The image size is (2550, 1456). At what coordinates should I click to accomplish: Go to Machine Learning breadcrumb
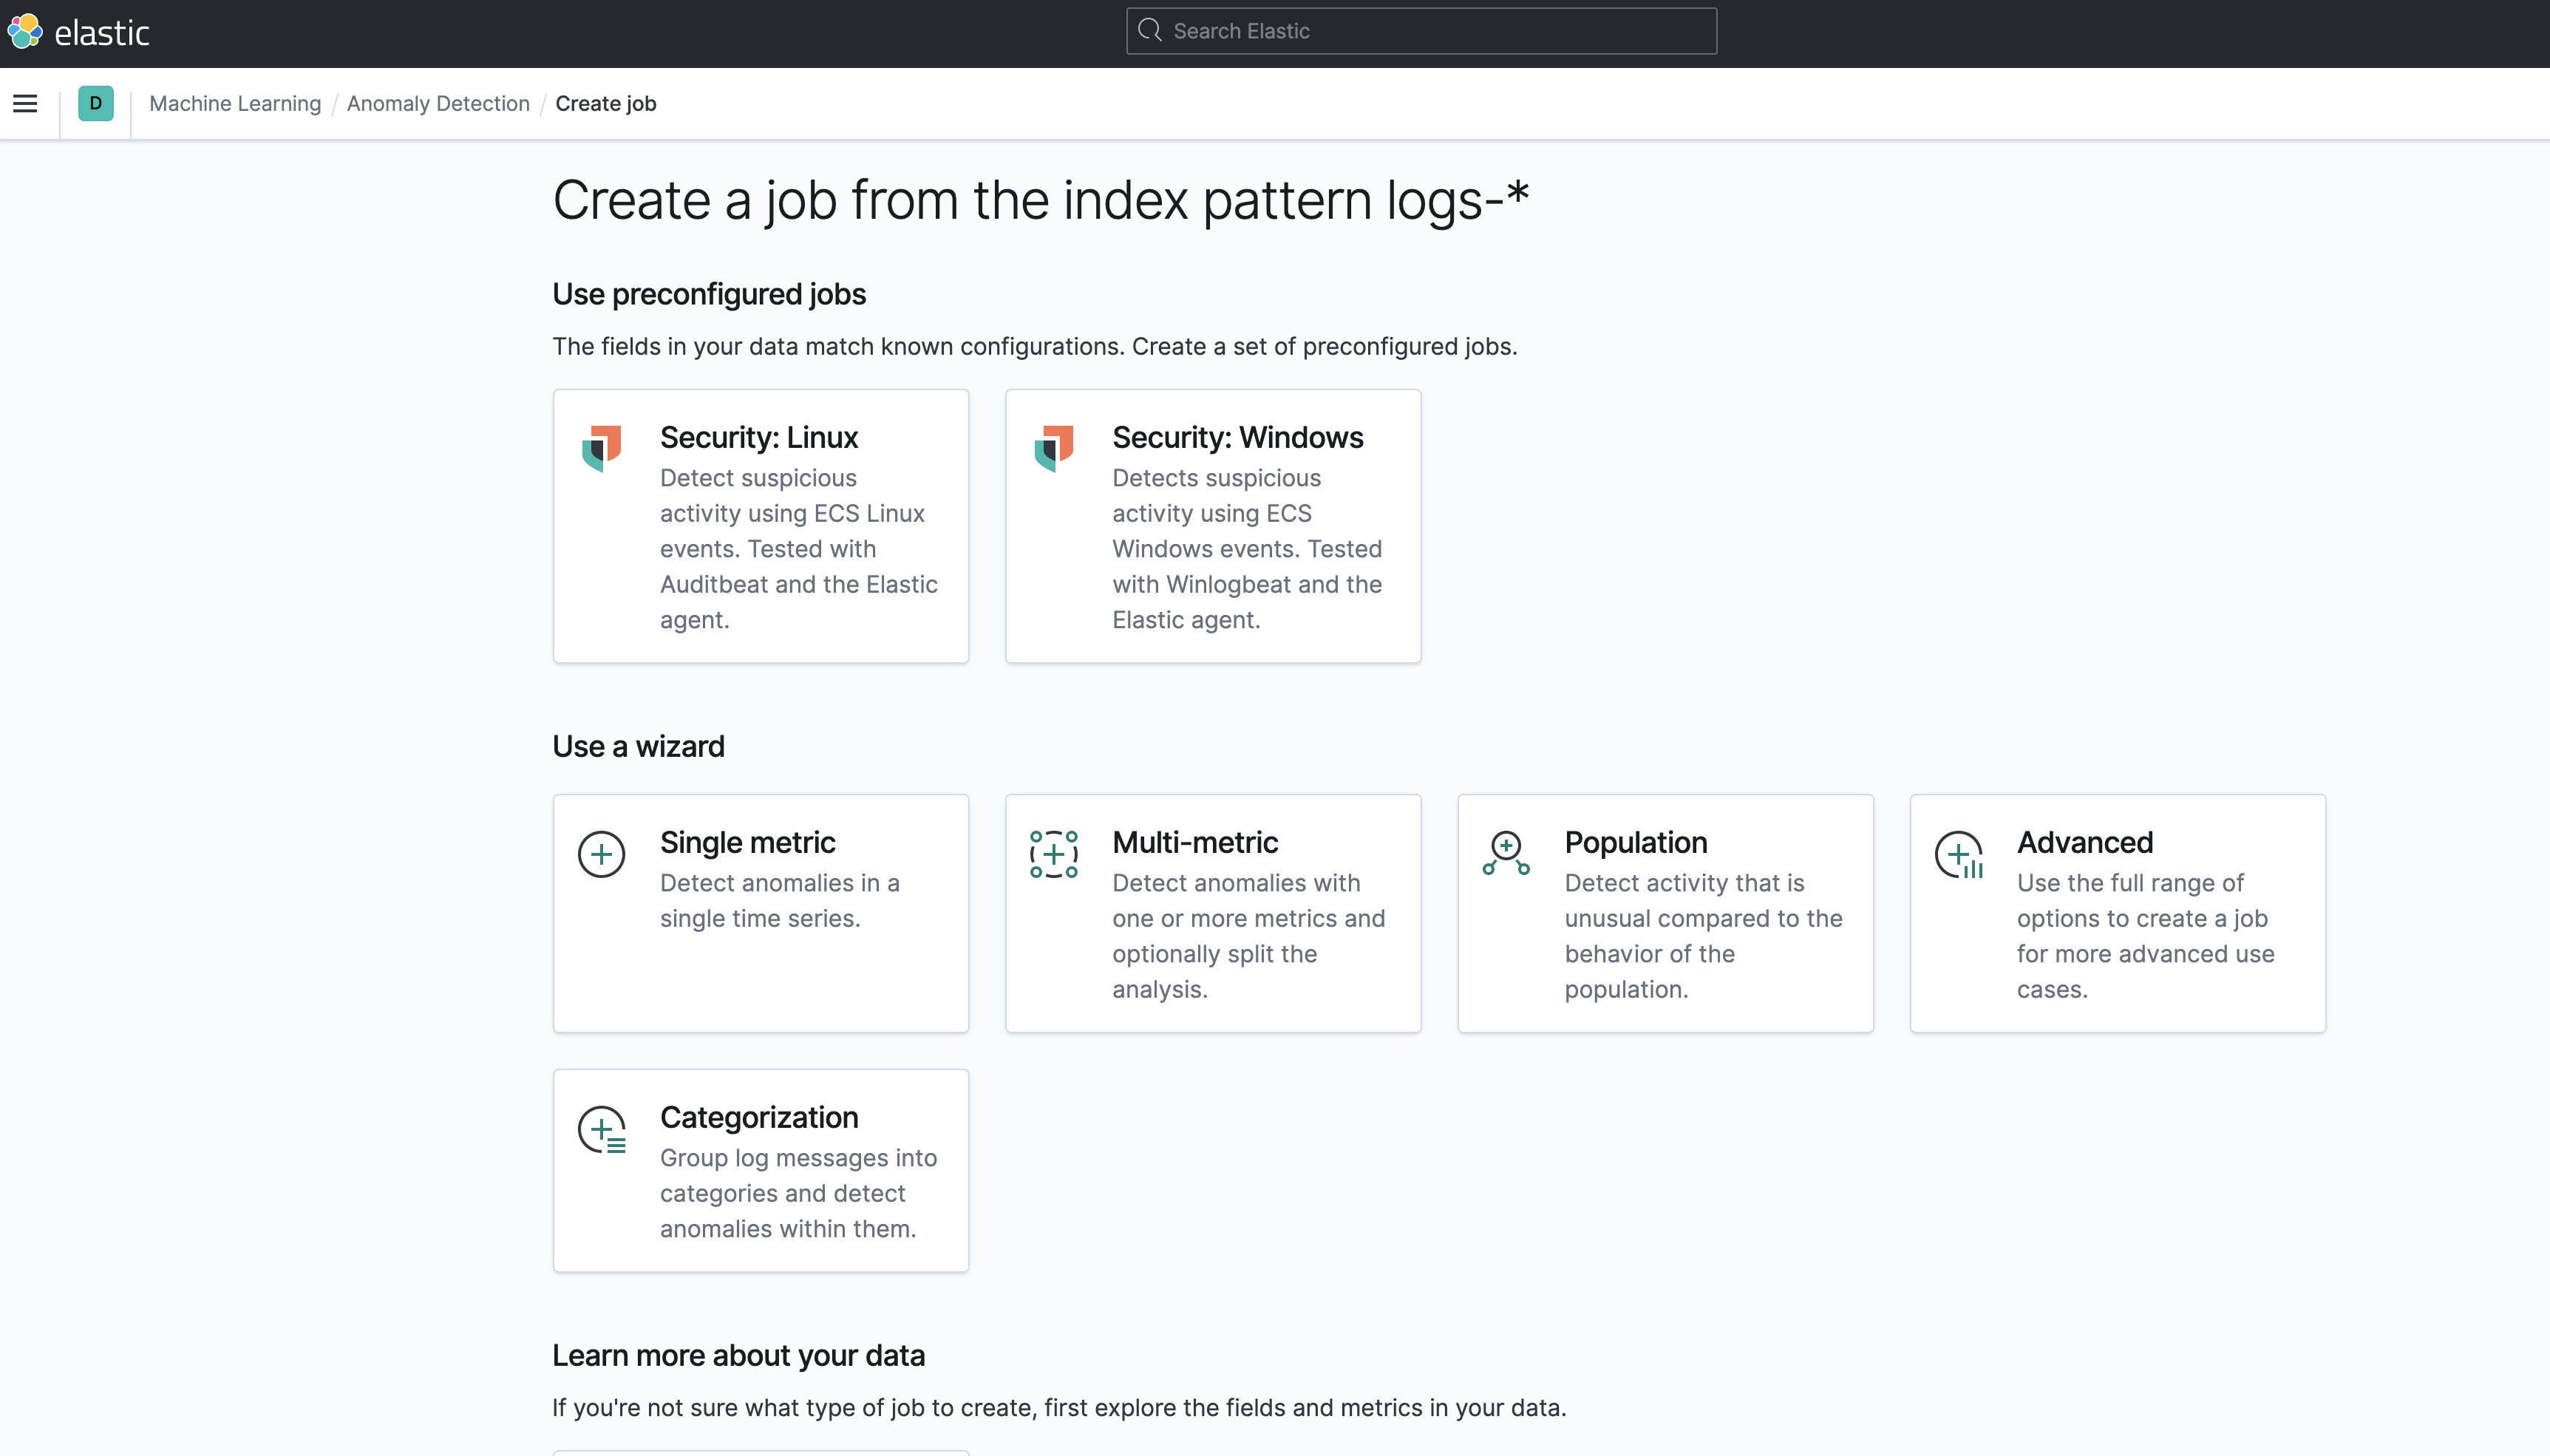click(x=235, y=103)
